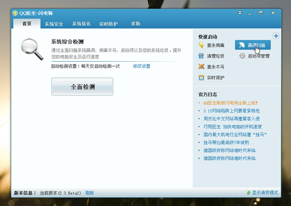
Task: Open 查杀病毒 quick launch label
Action: click(x=216, y=45)
